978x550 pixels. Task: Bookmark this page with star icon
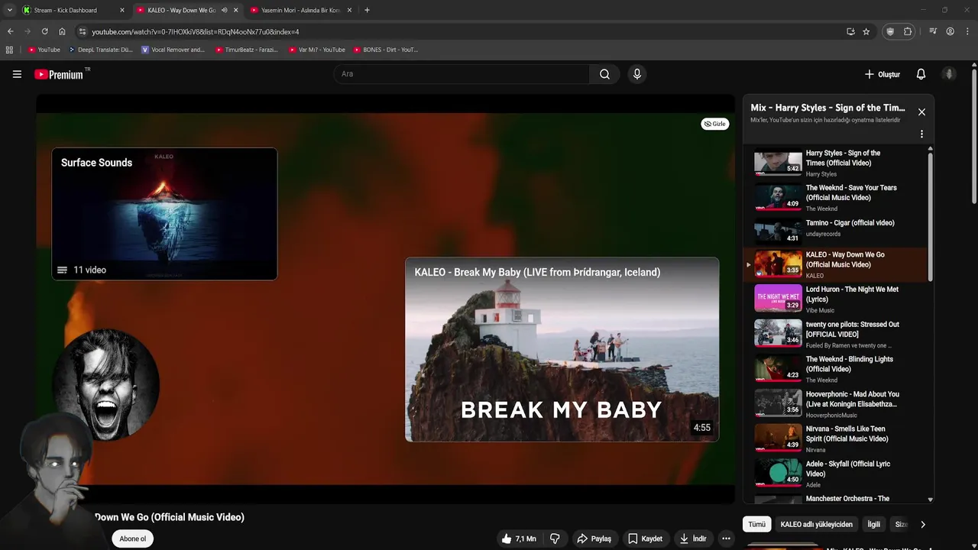(x=866, y=31)
